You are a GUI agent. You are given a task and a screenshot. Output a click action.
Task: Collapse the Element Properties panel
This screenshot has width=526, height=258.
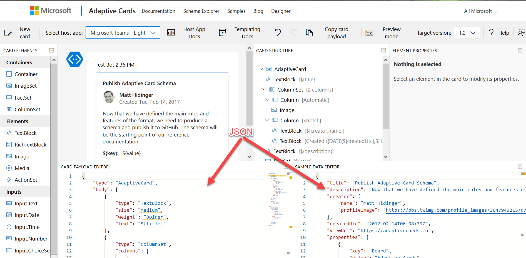pos(520,50)
